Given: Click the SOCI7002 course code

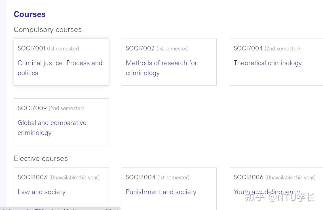Looking at the screenshot, I should 140,48.
